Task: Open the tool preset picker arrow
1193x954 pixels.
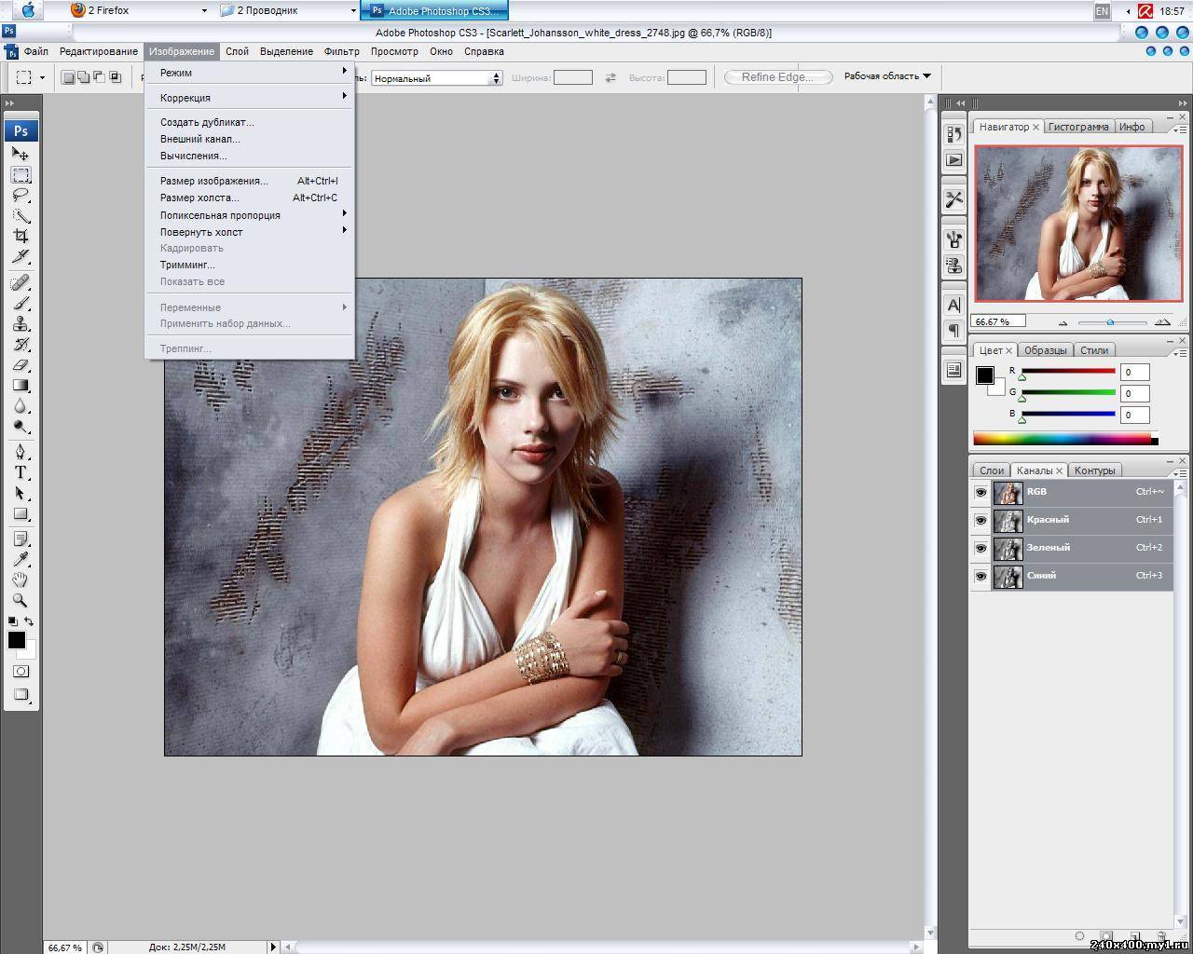Action: click(x=42, y=77)
